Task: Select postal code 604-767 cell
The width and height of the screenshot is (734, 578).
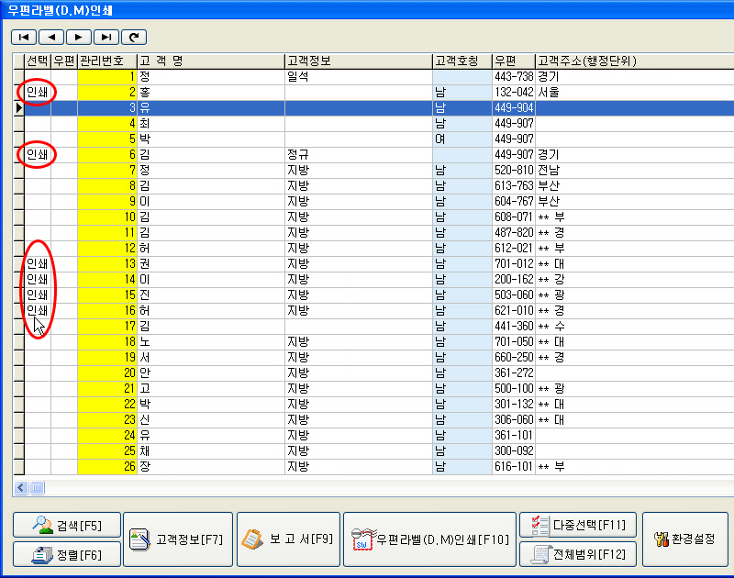Action: (x=514, y=201)
